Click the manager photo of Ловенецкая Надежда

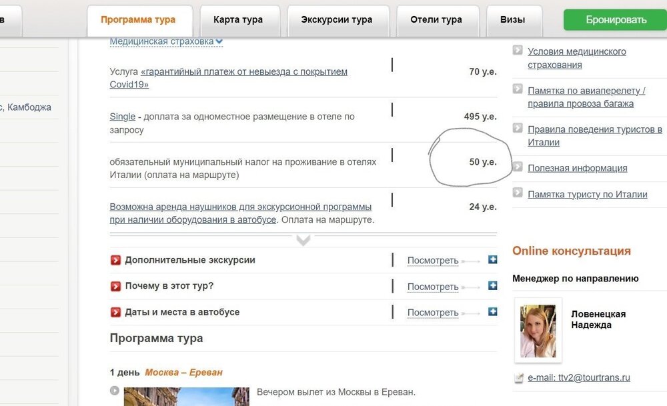pyautogui.click(x=538, y=330)
